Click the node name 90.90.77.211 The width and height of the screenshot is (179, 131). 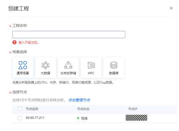[35, 118]
